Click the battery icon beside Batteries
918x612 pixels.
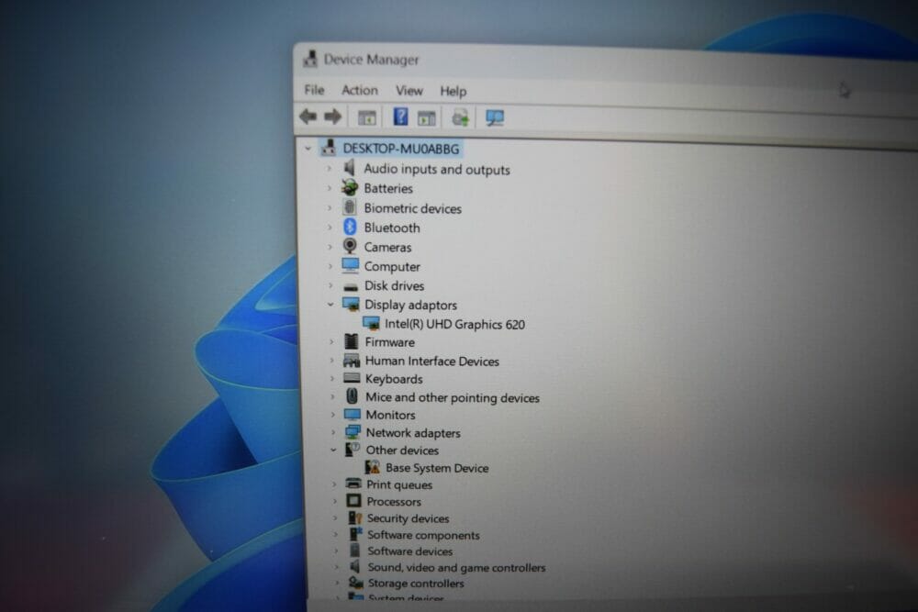click(x=350, y=188)
